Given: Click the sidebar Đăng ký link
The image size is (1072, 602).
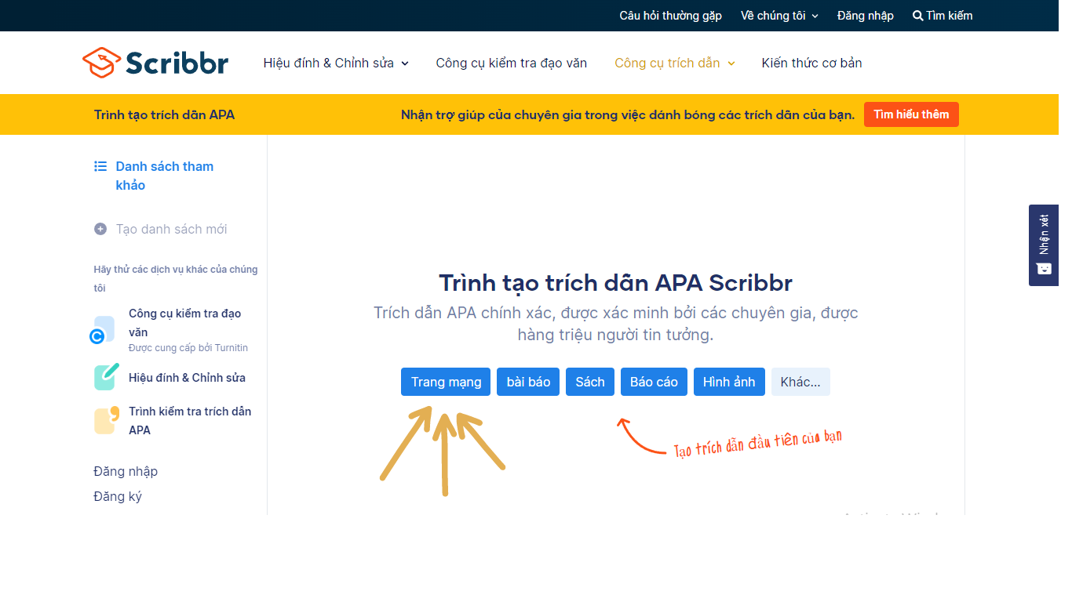Looking at the screenshot, I should click(118, 496).
